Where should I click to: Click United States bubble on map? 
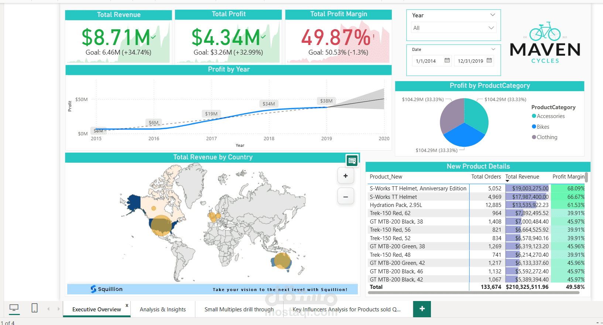pyautogui.click(x=161, y=225)
